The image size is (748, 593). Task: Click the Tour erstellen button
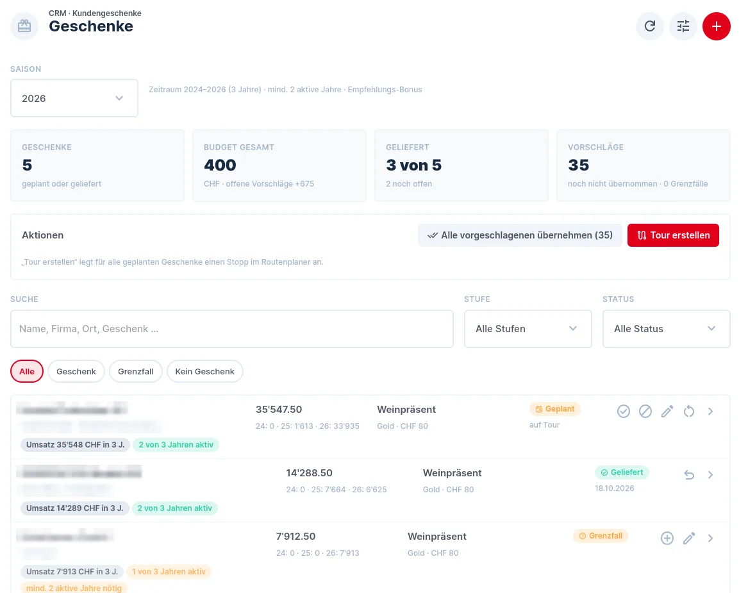click(x=673, y=235)
